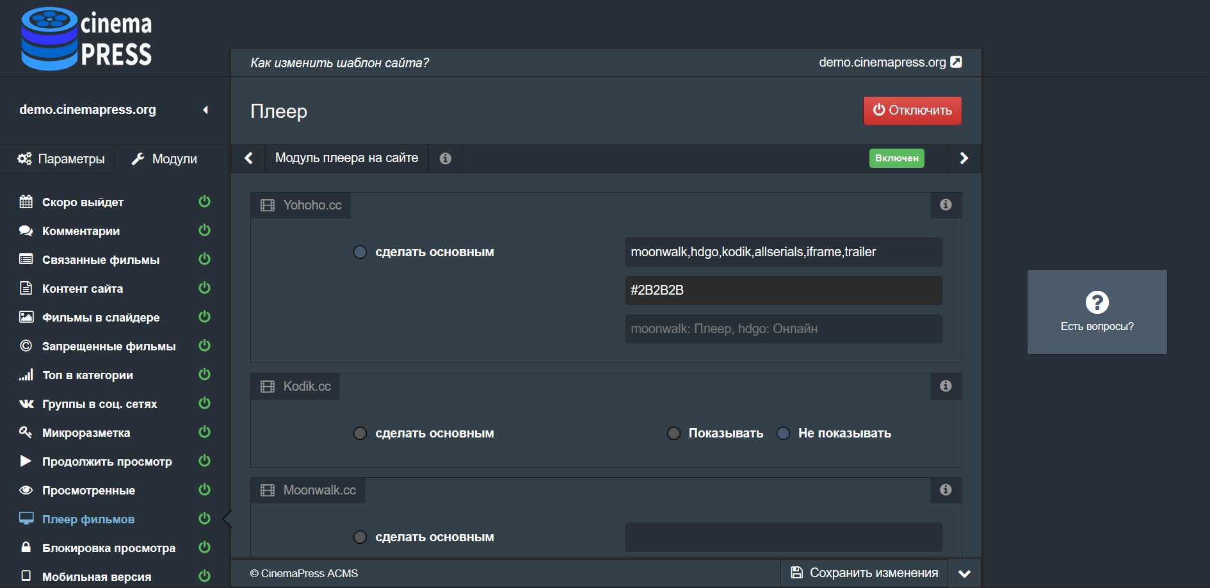1210x588 pixels.
Task: Click the info icon in Kodik.cc panel
Action: pos(946,386)
